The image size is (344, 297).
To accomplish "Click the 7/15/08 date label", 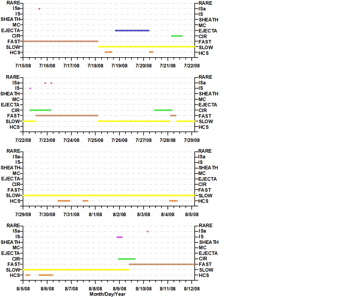I will (x=23, y=66).
